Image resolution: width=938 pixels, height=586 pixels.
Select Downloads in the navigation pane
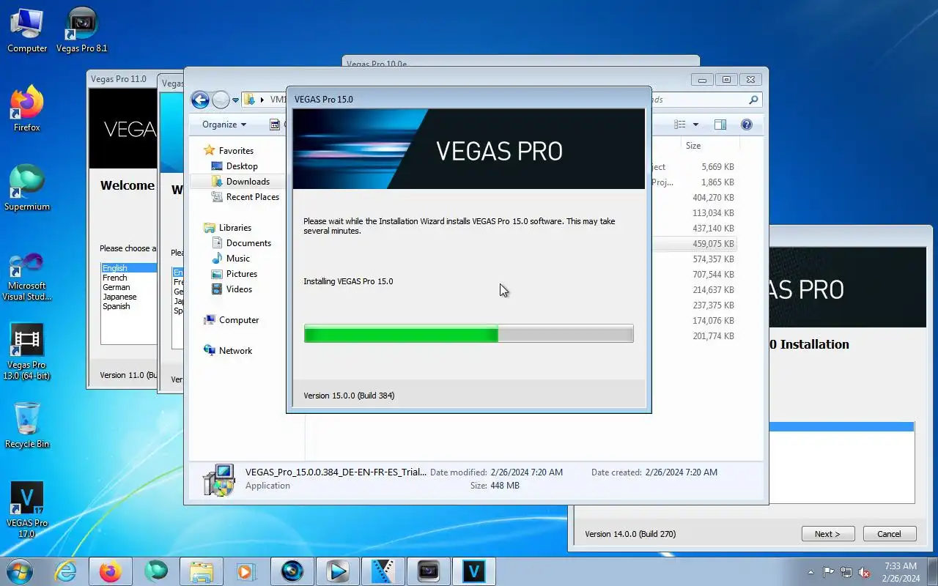point(248,182)
